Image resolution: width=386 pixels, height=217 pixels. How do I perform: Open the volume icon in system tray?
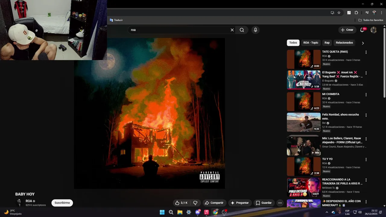tap(360, 212)
